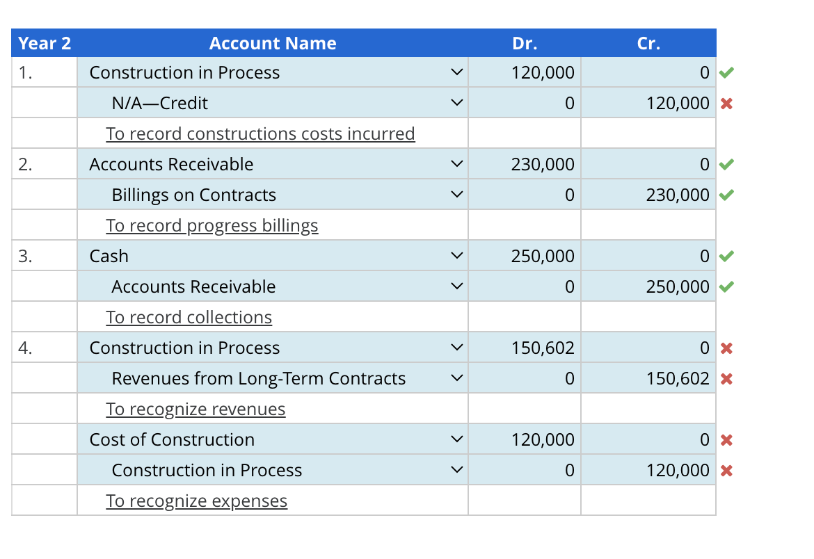Open the Billings on Contracts dropdown
The width and height of the screenshot is (814, 559).
[x=456, y=194]
